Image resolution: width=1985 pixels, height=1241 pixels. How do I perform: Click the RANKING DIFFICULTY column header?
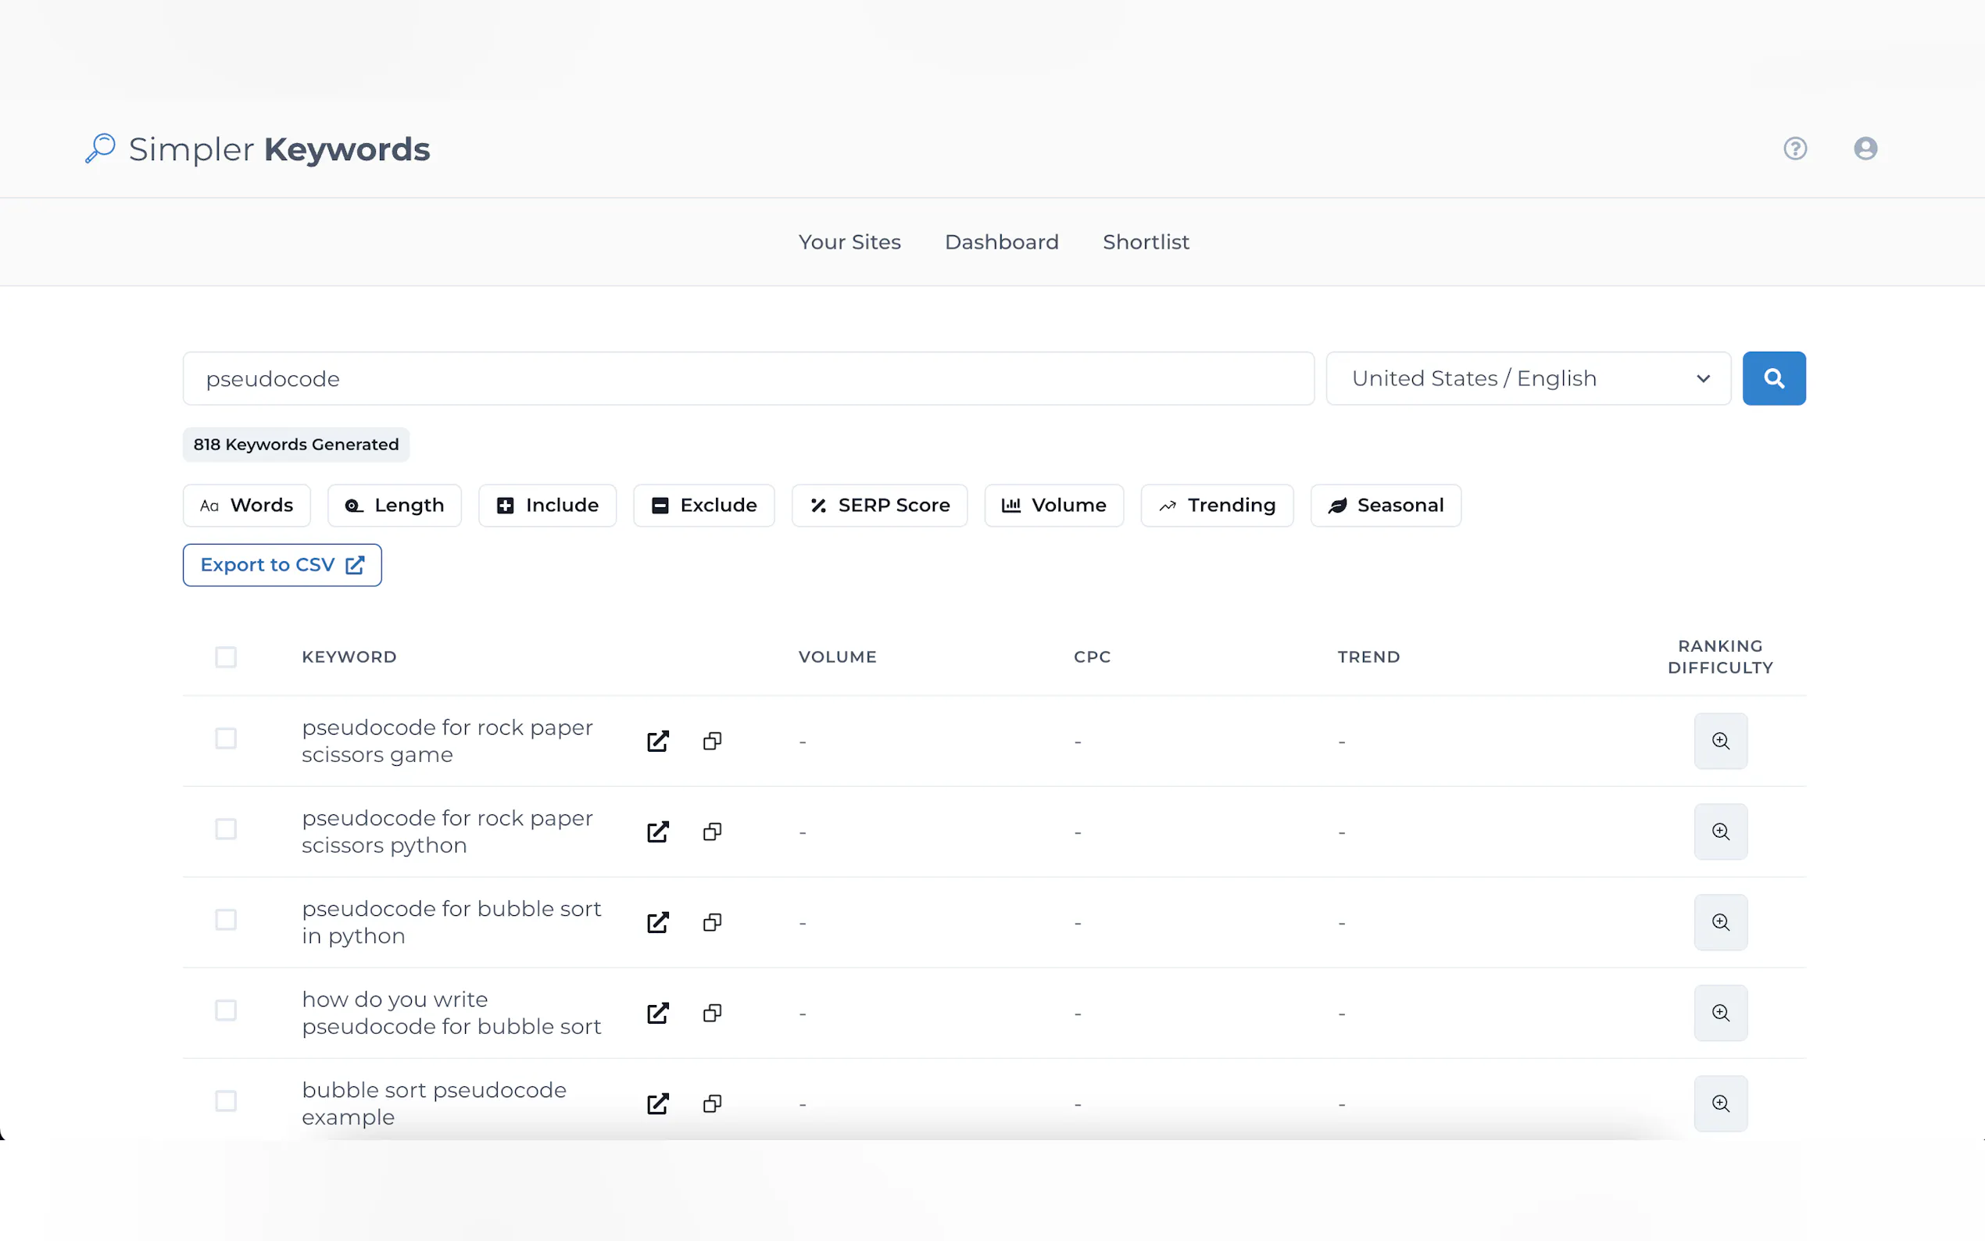1720,656
